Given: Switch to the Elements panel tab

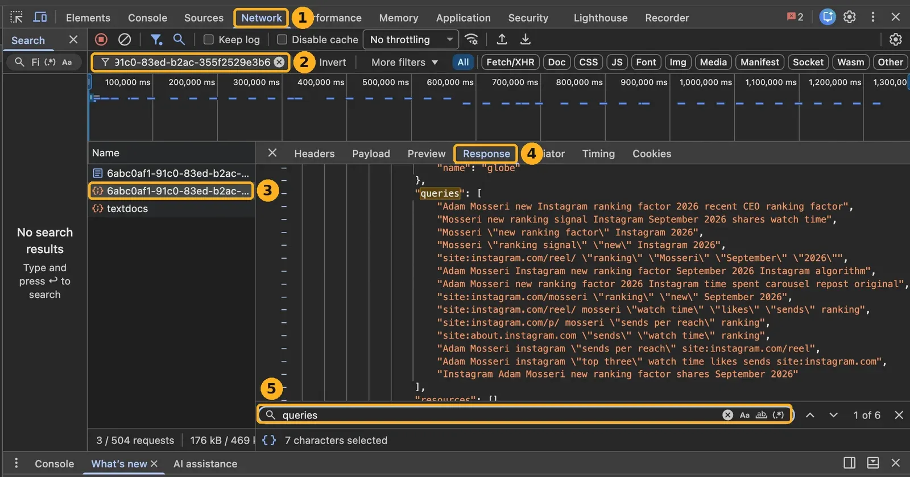Looking at the screenshot, I should (x=88, y=18).
